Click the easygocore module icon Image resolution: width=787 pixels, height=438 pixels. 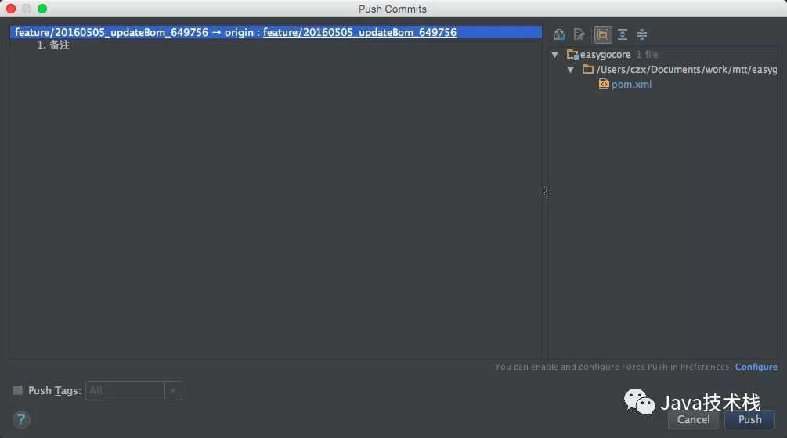click(572, 54)
